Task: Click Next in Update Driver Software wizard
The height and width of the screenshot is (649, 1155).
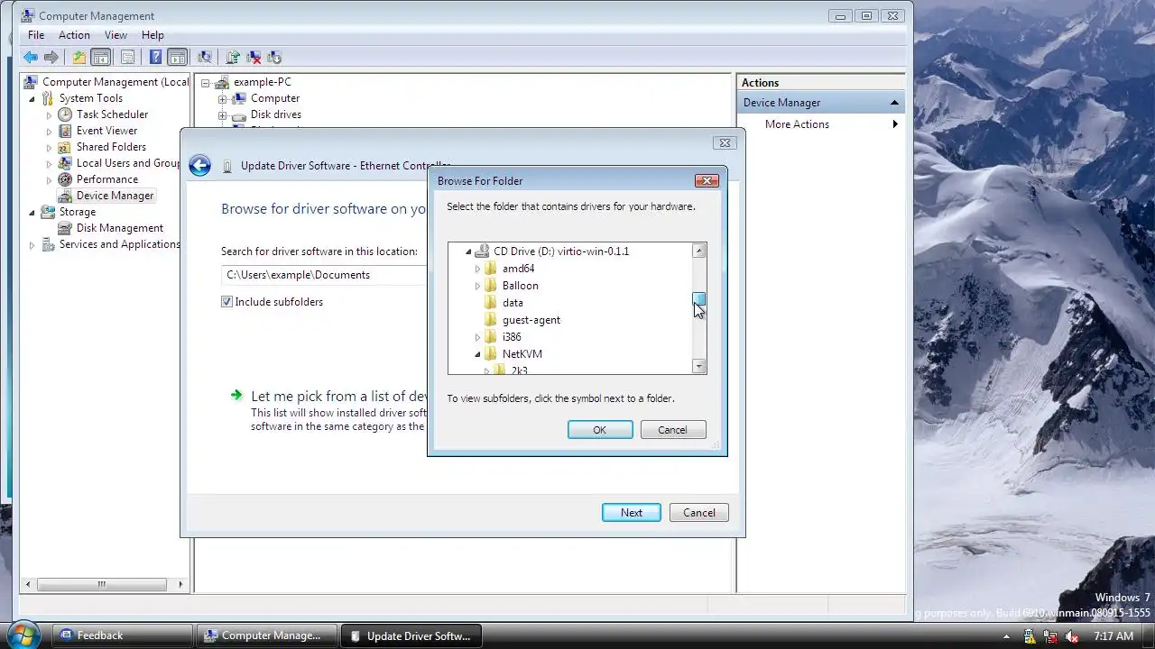Action: (x=632, y=513)
